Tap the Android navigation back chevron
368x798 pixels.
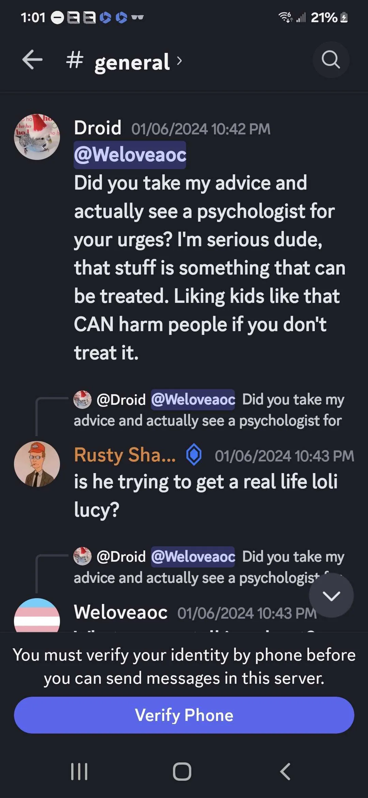coord(285,771)
